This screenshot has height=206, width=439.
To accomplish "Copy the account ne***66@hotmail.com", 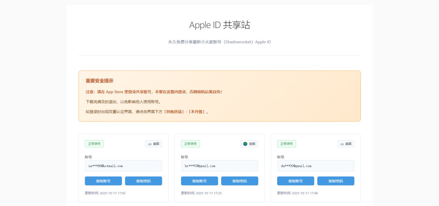I will click(x=103, y=181).
